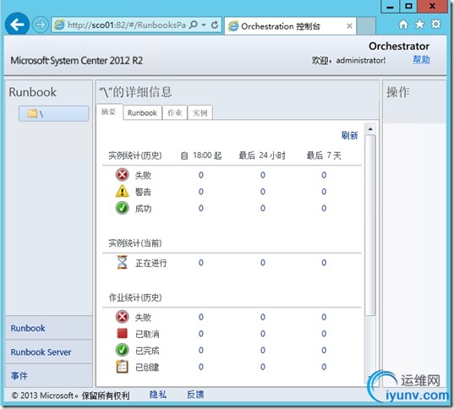
Task: Click the 已创建 clipboard icon
Action: pyautogui.click(x=123, y=367)
